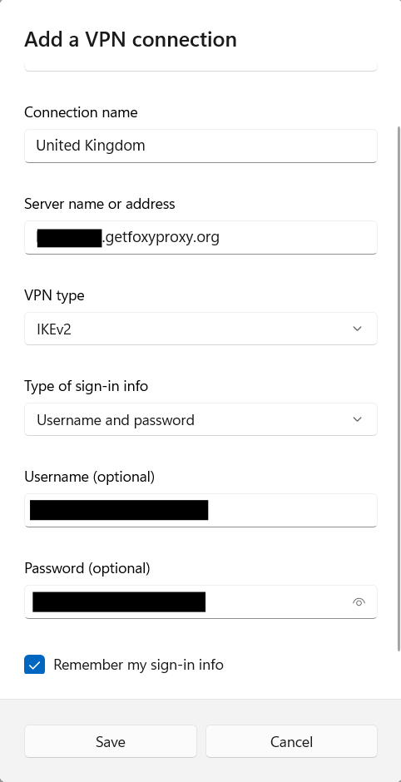Screen dimensions: 401x782
Task: Reveal the password with the eye icon
Action: pyautogui.click(x=359, y=602)
